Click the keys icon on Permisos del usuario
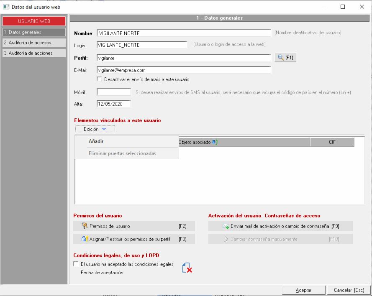The height and width of the screenshot is (296, 372). (84, 226)
